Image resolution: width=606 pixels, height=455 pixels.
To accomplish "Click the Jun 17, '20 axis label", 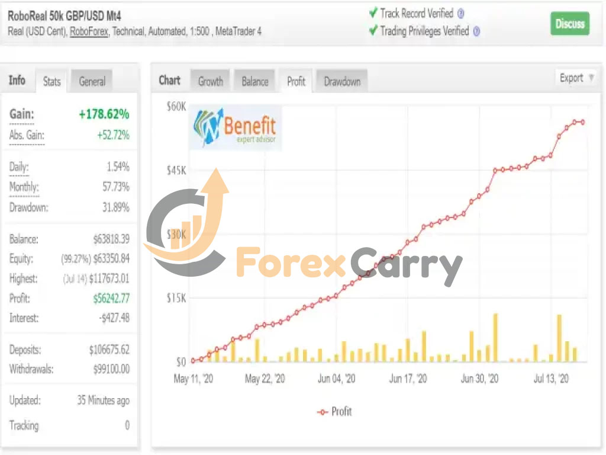I will (408, 379).
